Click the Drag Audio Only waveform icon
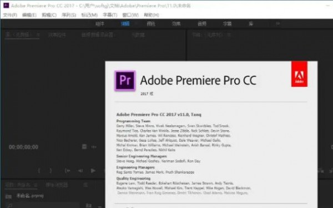 (x=94, y=147)
